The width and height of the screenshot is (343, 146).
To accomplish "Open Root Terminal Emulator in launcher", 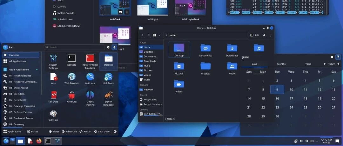I will pyautogui.click(x=90, y=62).
